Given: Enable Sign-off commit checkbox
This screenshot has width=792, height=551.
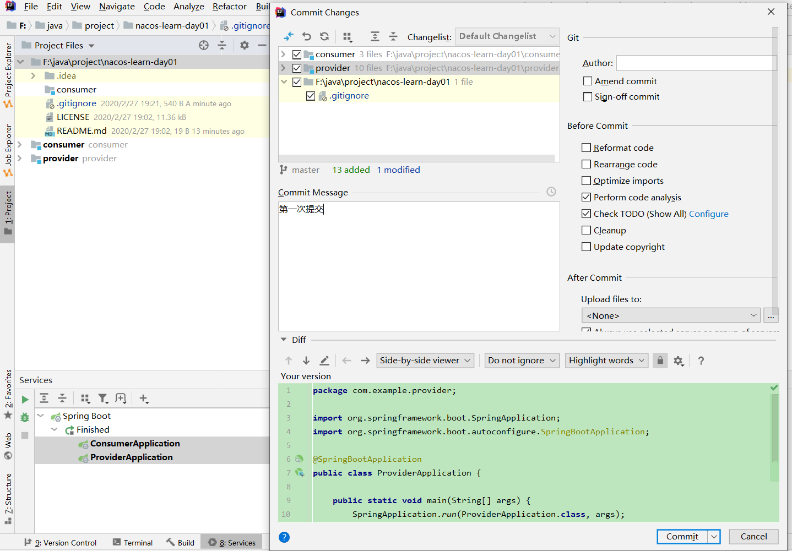Looking at the screenshot, I should point(588,96).
